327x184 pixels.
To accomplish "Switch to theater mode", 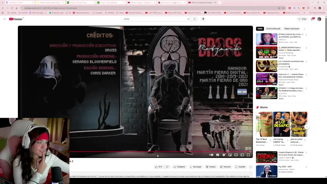I will (236, 155).
